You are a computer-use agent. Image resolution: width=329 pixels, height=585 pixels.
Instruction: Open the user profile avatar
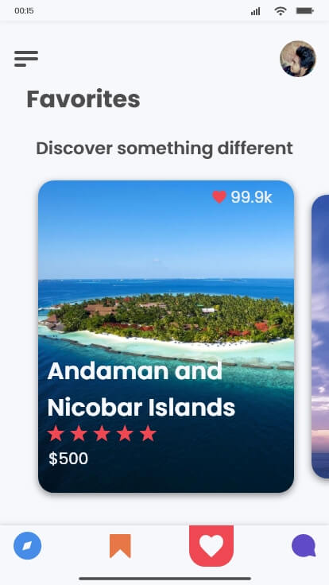point(298,59)
